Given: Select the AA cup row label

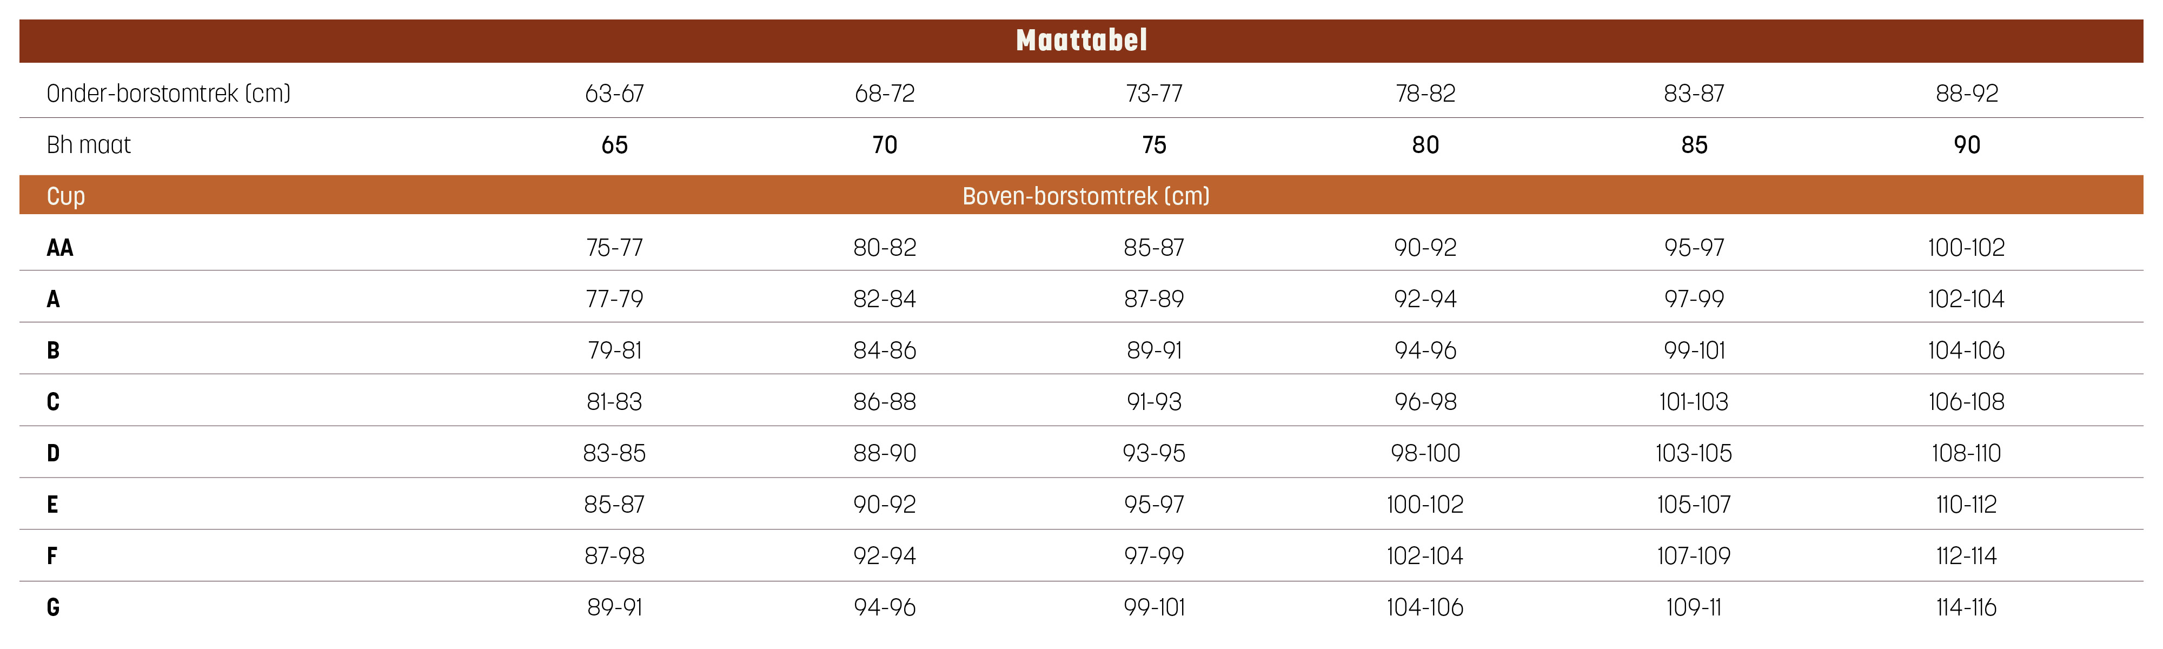Looking at the screenshot, I should click(59, 248).
